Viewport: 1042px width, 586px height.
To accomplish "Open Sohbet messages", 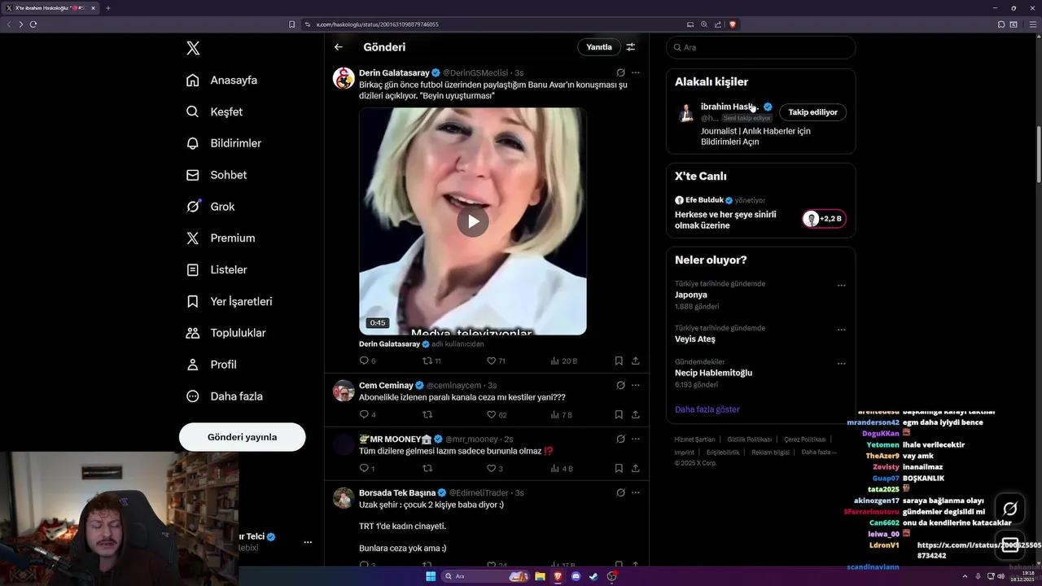I will point(217,175).
